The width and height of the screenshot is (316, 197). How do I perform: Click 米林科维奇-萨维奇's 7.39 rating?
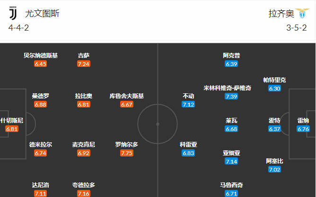[x=231, y=97]
